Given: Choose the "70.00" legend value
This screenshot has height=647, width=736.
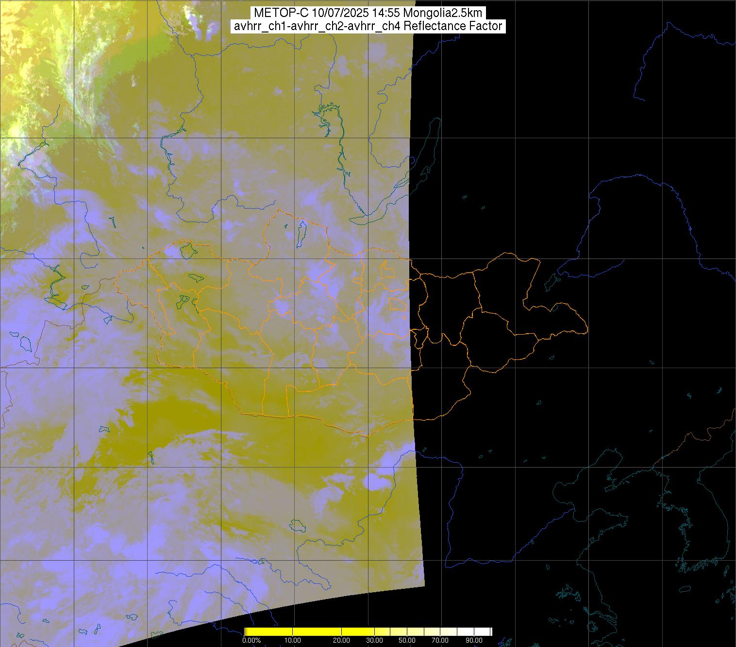Looking at the screenshot, I should pyautogui.click(x=440, y=641).
